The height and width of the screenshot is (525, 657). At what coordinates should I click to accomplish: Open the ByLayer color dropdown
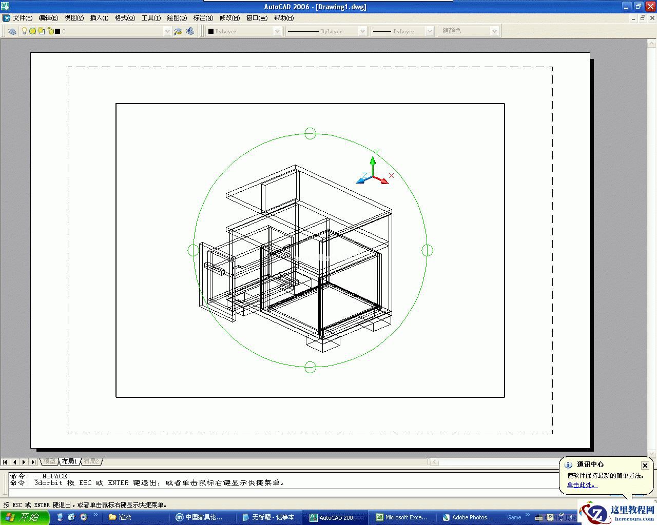[244, 31]
